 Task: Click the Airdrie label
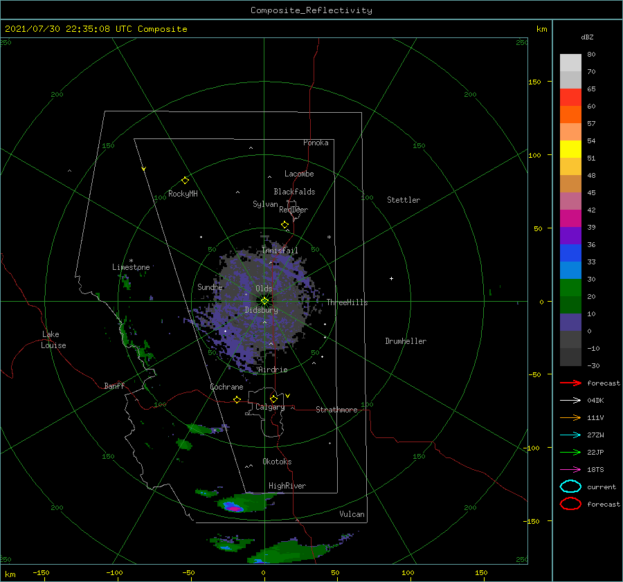coord(273,370)
